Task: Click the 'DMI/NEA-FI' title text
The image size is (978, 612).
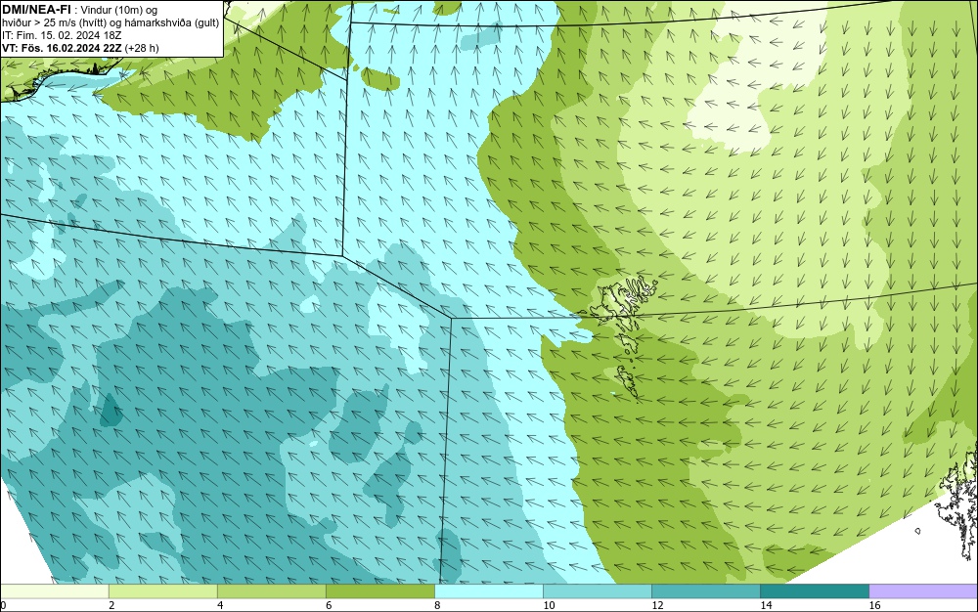Action: pos(36,9)
